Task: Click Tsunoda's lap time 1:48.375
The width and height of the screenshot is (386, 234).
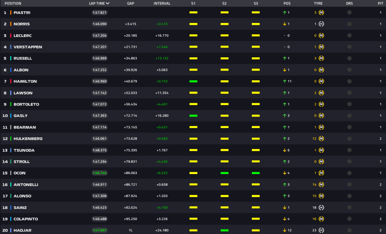Action: point(100,150)
